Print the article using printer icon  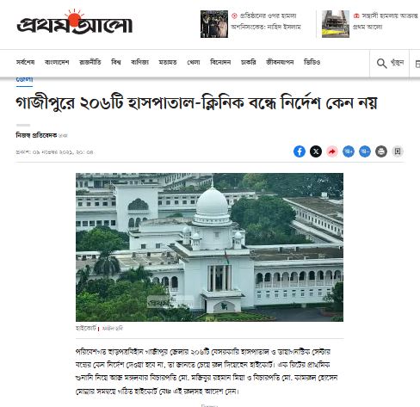tap(381, 151)
